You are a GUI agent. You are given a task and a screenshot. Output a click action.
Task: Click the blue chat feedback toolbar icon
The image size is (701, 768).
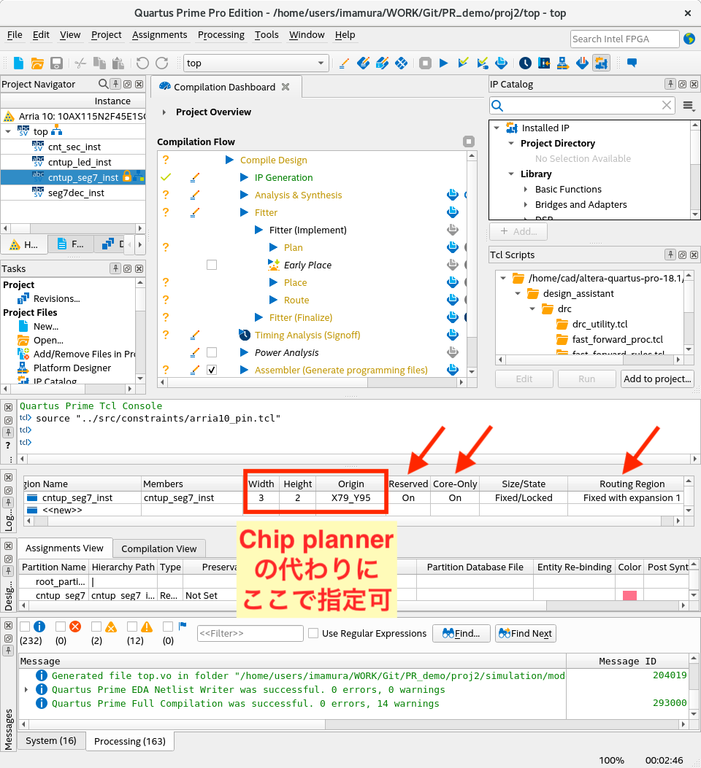coord(632,63)
